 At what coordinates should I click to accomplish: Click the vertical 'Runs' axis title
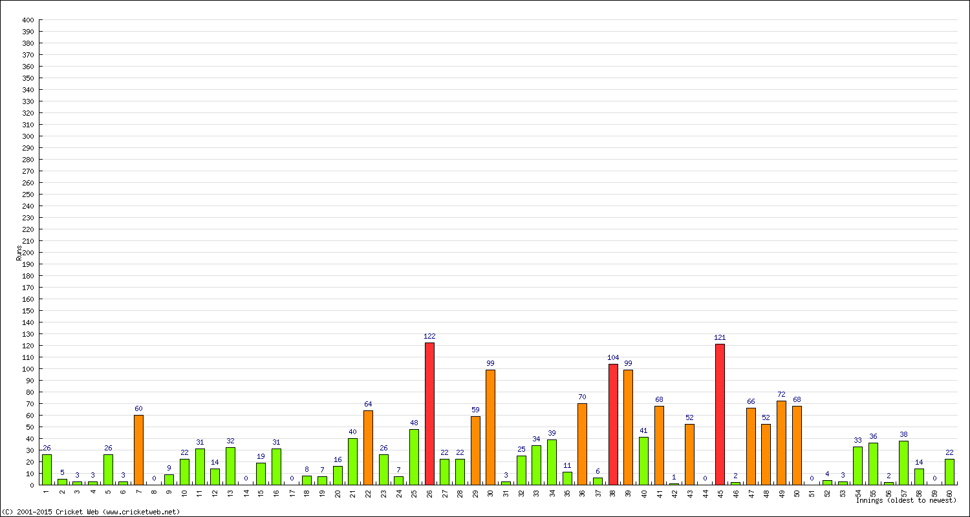(19, 253)
